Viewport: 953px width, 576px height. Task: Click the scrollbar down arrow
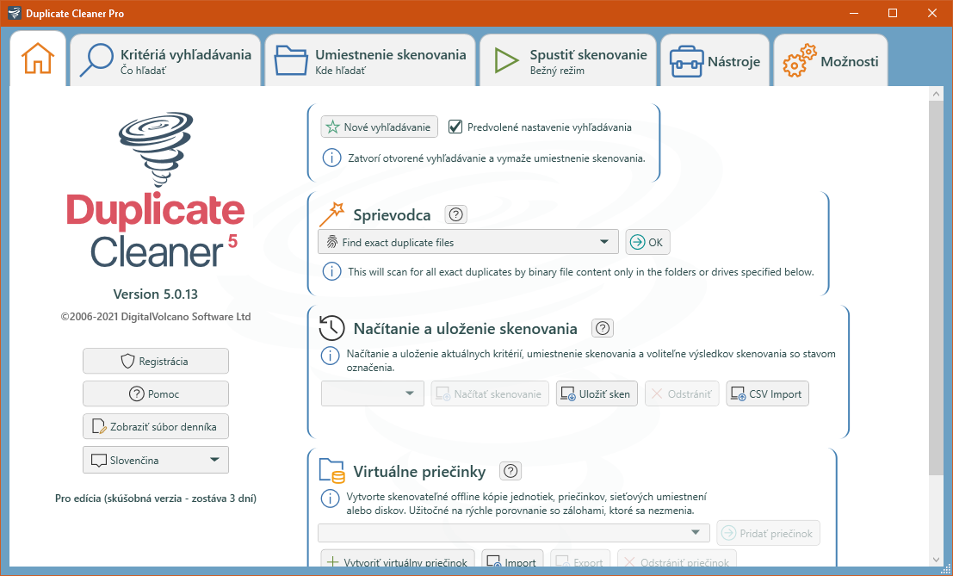936,560
